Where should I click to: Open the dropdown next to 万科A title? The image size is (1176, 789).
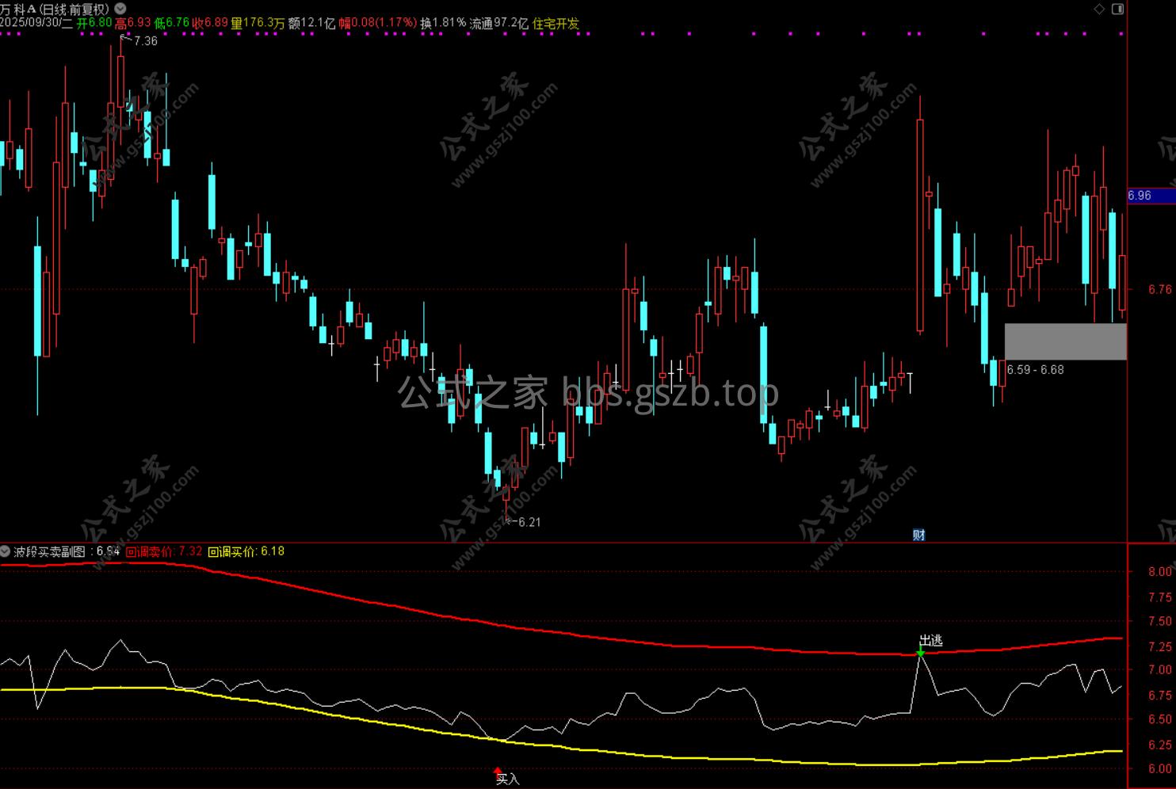pos(120,10)
